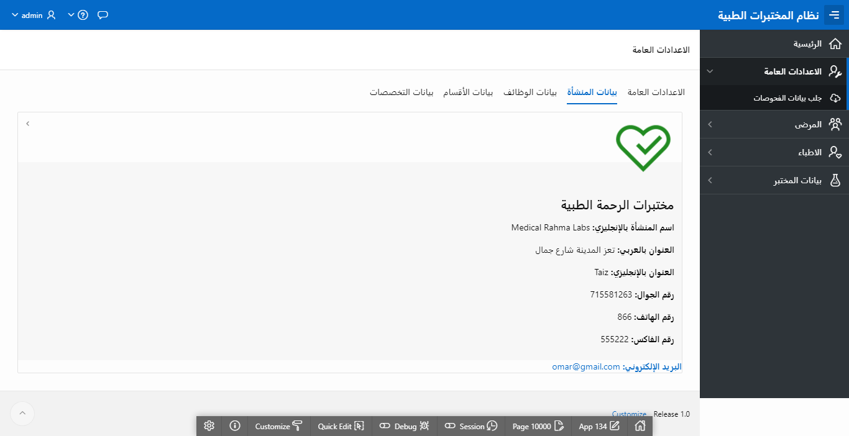
Task: Open the home الرئيسية sidebar entry
Action: [774, 44]
